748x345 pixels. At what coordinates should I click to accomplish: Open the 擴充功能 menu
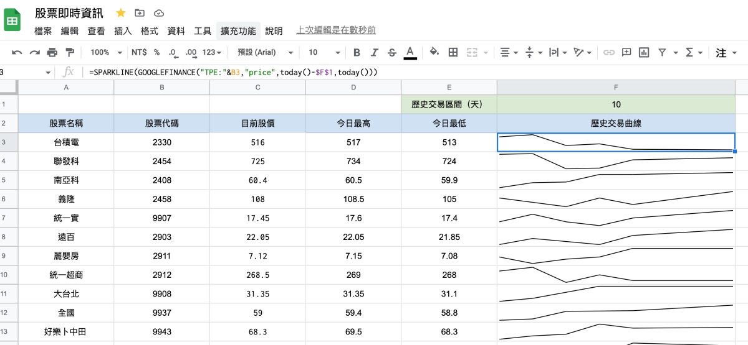238,30
